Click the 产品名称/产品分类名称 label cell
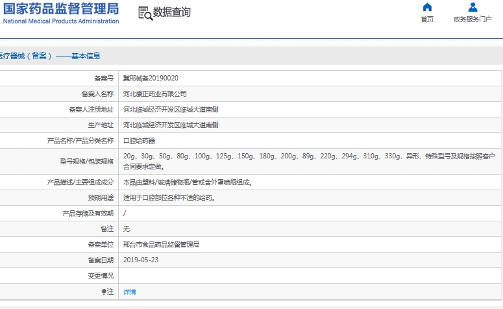This screenshot has width=503, height=309. tap(59, 140)
